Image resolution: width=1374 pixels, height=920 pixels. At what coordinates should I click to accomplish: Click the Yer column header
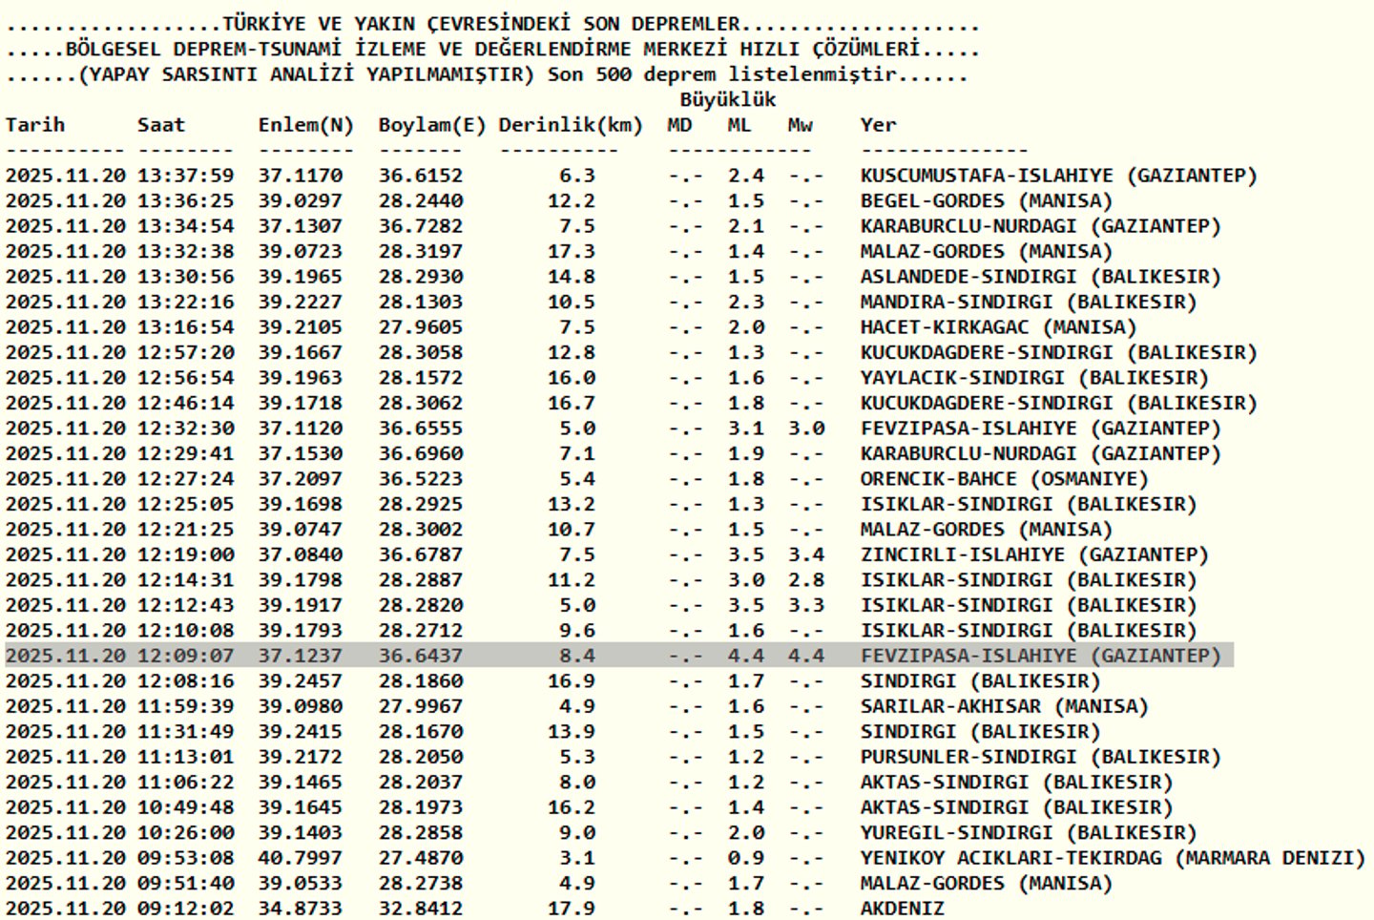878,125
